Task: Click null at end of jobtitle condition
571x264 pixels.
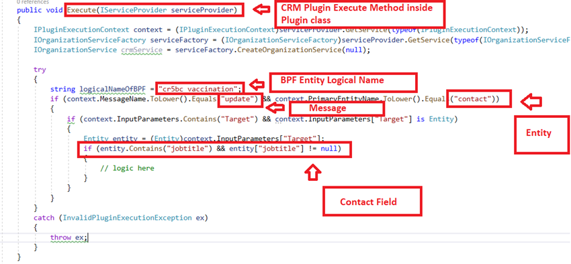Action: (x=329, y=149)
